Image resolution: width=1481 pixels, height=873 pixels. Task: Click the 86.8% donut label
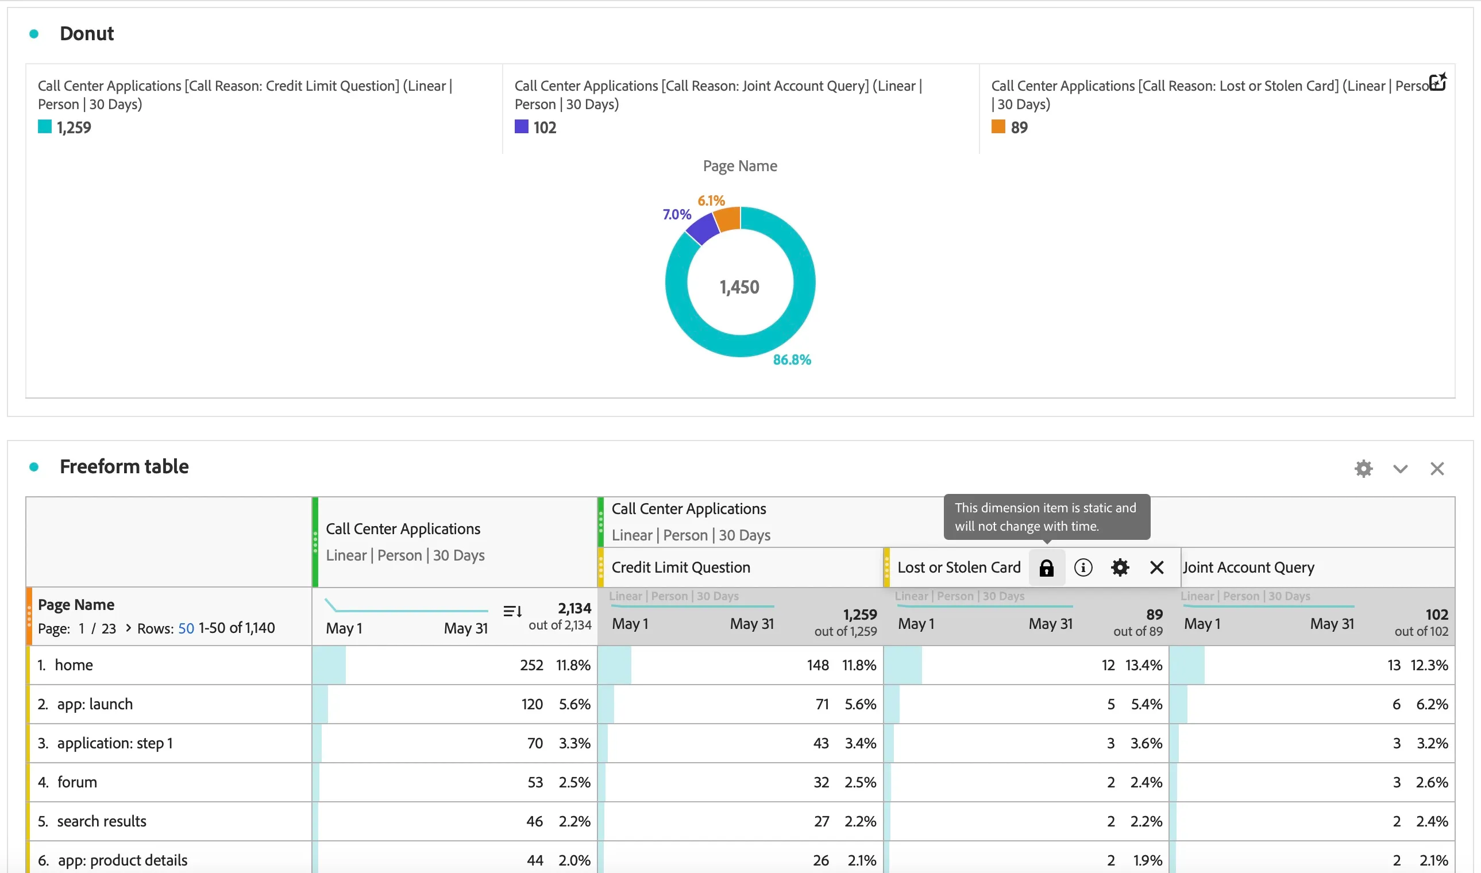click(x=792, y=360)
